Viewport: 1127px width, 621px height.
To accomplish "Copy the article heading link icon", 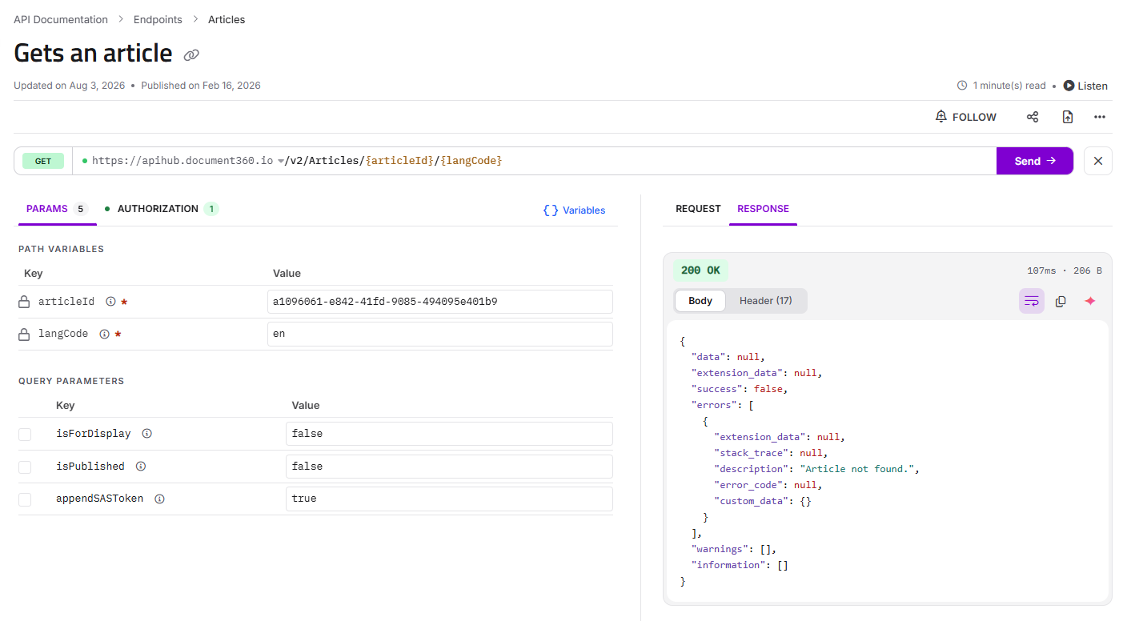I will click(x=191, y=55).
